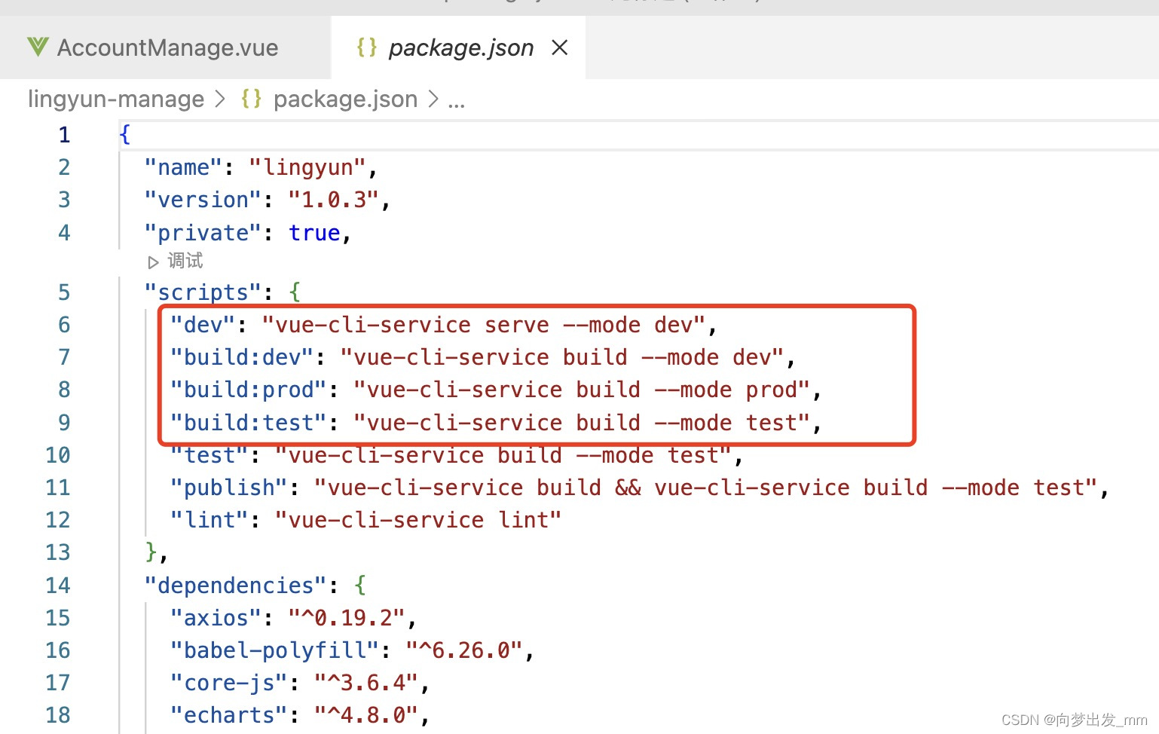Click the "^0.19.2" version value
The image size is (1159, 734).
(x=347, y=618)
